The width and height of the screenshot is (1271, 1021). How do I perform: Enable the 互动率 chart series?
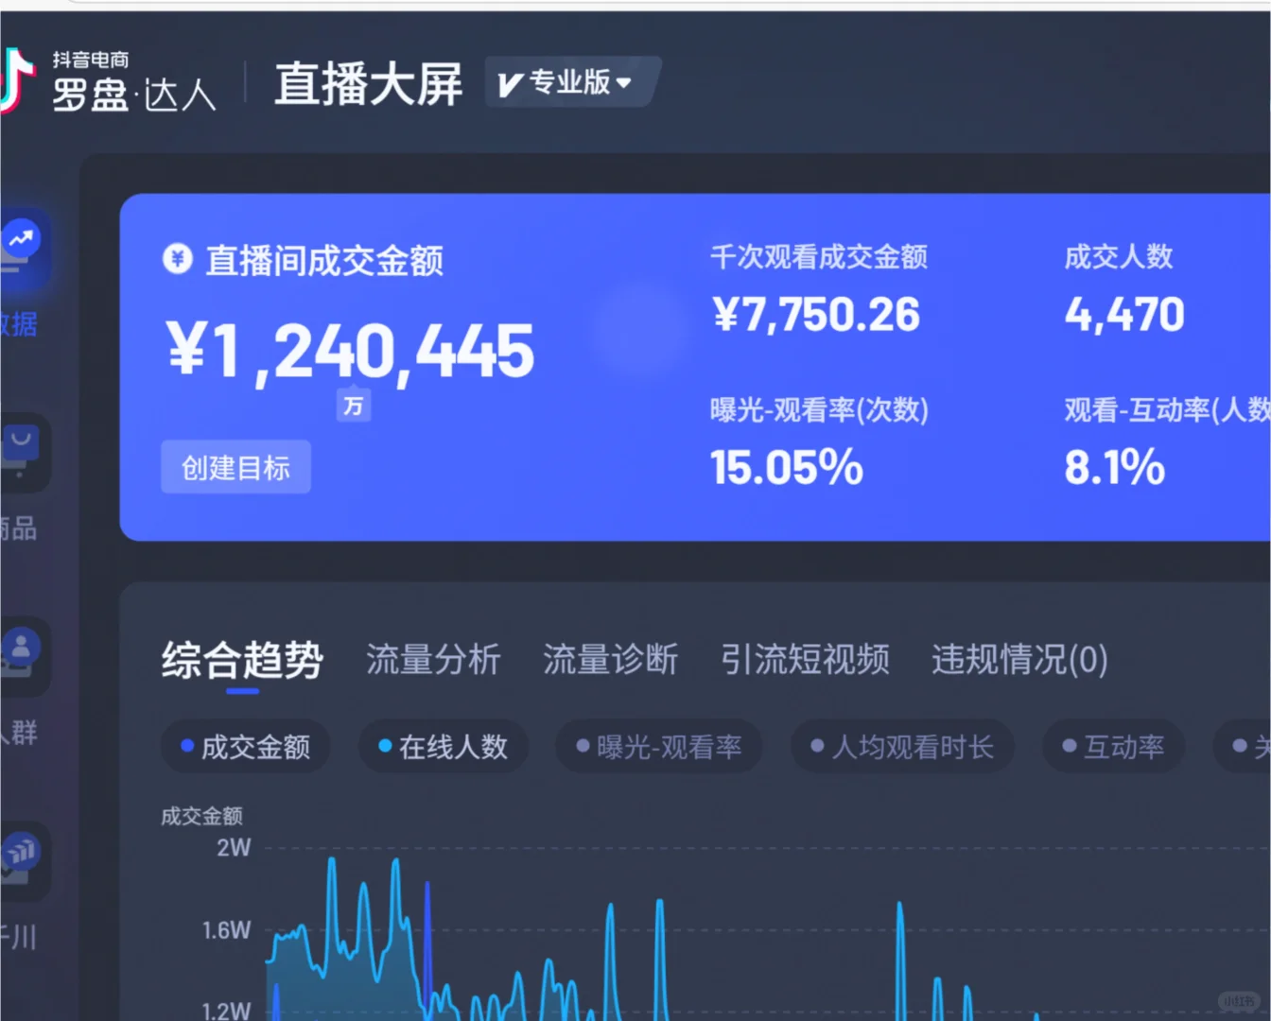tap(1114, 747)
